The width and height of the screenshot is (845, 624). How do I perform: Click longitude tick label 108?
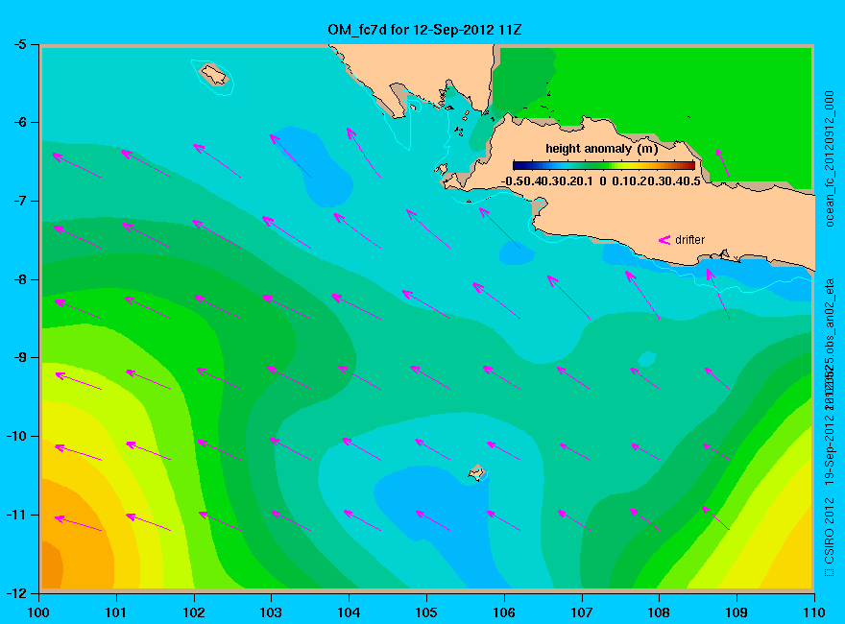(x=659, y=612)
